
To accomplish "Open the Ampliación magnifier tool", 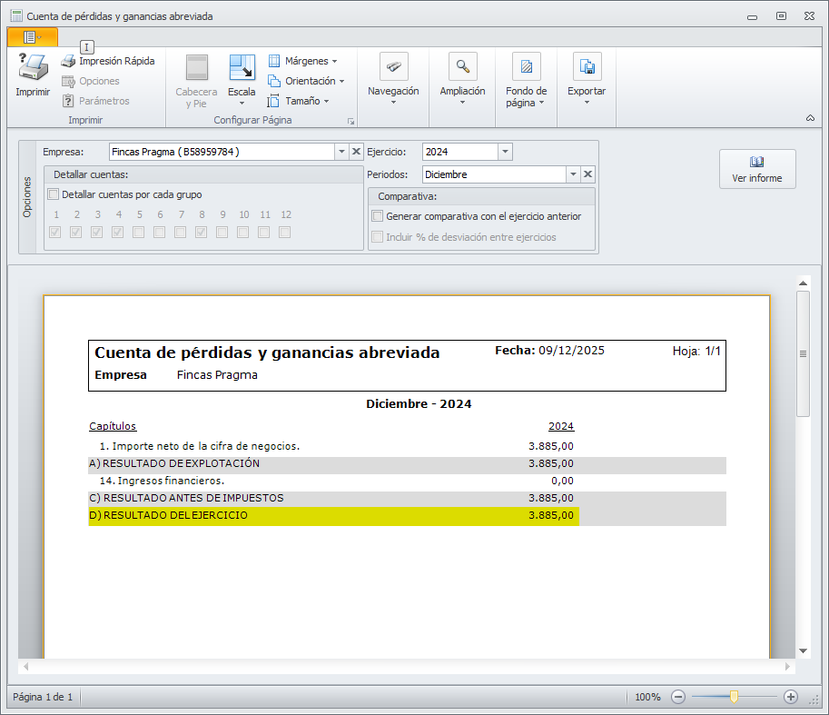I will point(462,67).
